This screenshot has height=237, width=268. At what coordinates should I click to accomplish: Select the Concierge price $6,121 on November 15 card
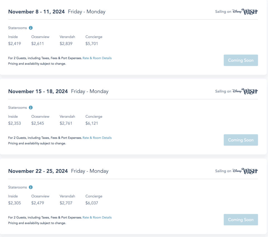point(92,123)
